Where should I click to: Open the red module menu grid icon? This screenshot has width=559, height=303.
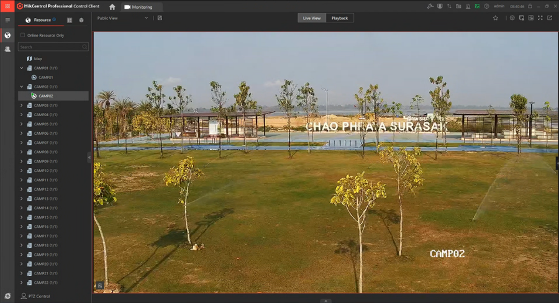click(7, 6)
